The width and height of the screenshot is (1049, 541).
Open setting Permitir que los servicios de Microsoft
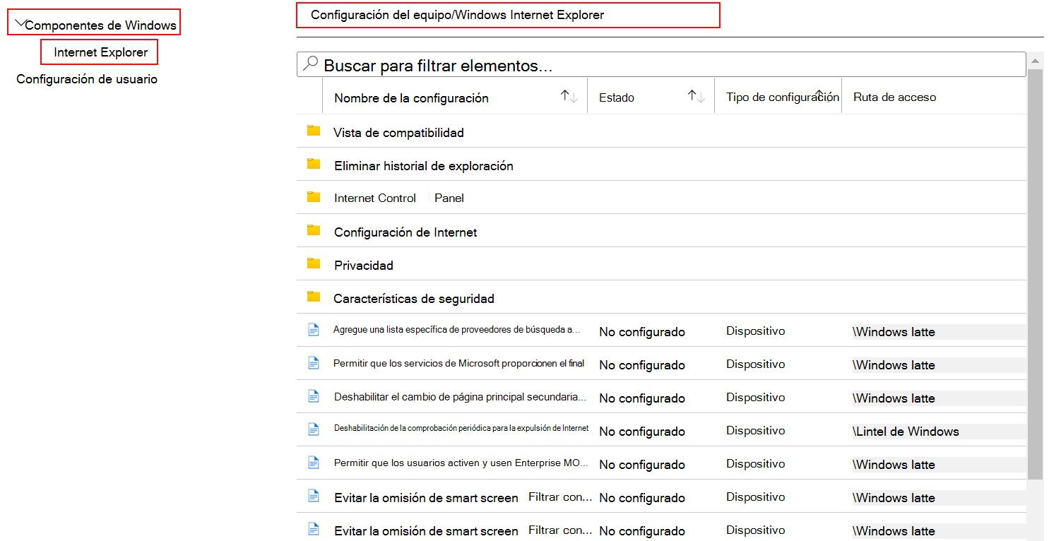pyautogui.click(x=459, y=364)
